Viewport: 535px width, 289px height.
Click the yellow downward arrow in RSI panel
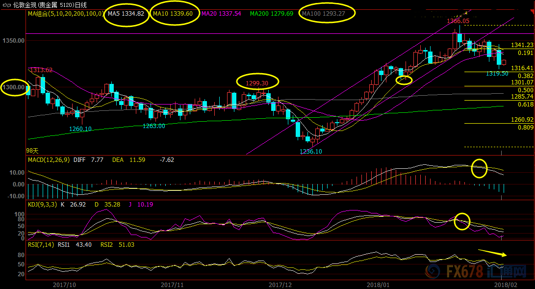pos(494,253)
